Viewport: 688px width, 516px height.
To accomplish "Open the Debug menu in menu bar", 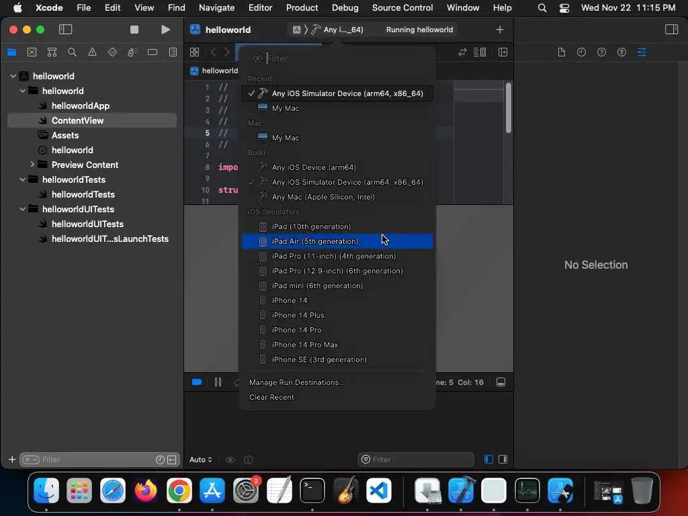I will coord(345,7).
